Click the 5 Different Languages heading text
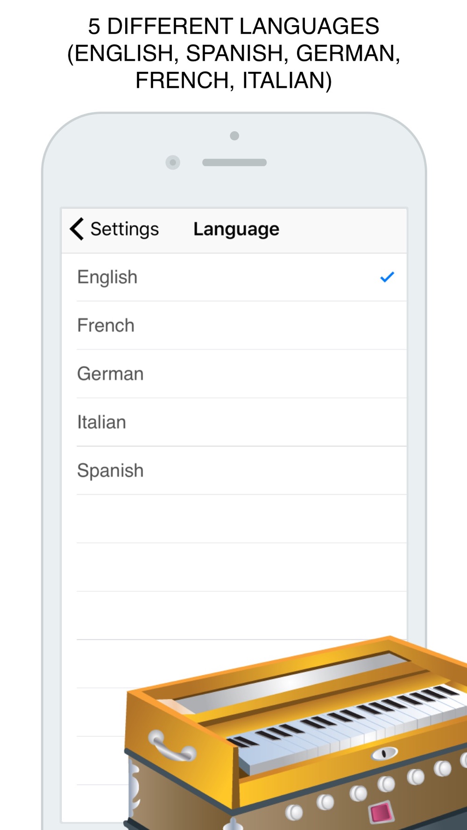Viewport: 467px width, 830px height. point(233,53)
